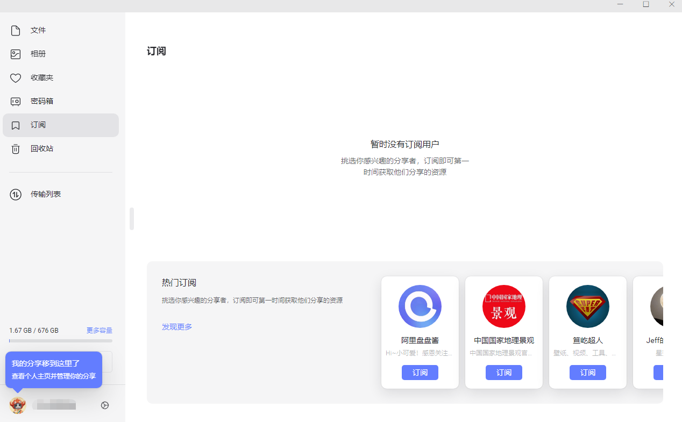Subscribe to 中国国家地理景观
682x422 pixels.
click(x=503, y=372)
